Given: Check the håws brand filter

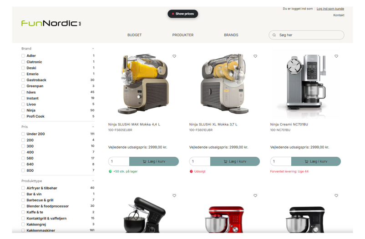Looking at the screenshot, I should 23,92.
